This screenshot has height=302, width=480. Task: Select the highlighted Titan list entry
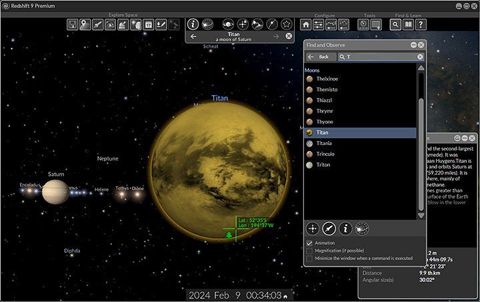360,132
